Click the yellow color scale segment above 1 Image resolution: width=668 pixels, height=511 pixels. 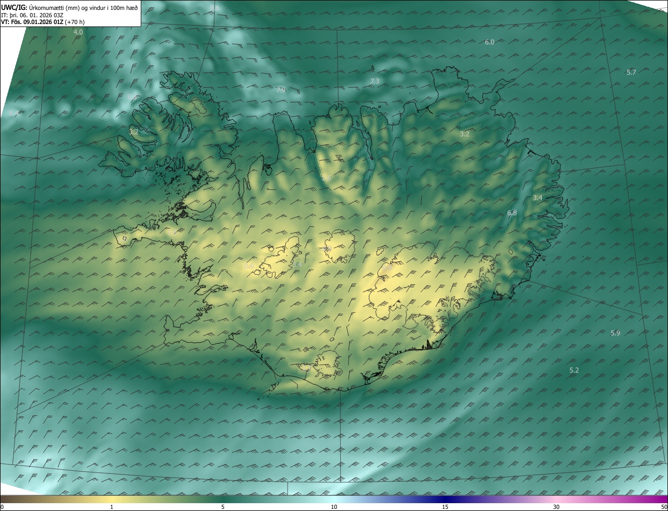point(112,498)
